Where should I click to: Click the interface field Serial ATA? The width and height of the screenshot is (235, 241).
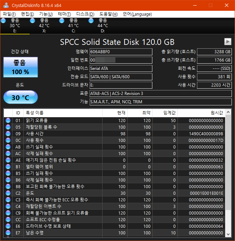tap(121, 69)
